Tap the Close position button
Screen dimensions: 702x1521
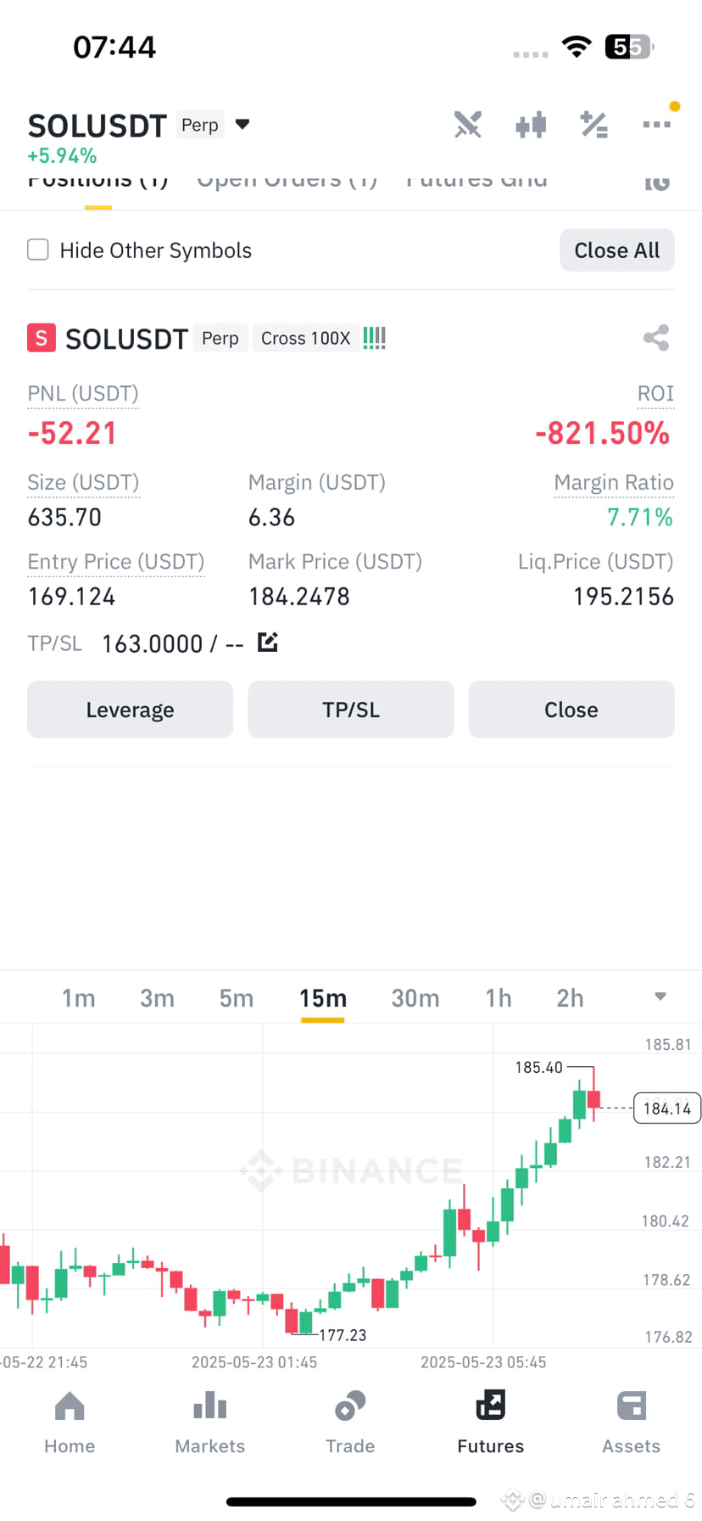click(x=571, y=710)
